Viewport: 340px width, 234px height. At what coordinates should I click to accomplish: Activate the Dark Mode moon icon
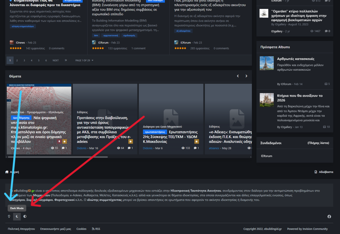pos(17,216)
